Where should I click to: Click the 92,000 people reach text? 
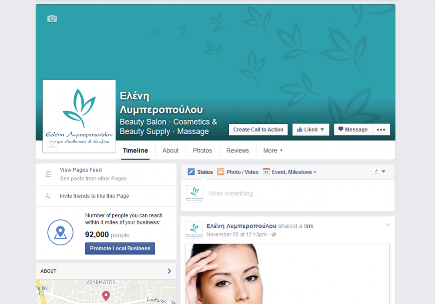point(107,235)
